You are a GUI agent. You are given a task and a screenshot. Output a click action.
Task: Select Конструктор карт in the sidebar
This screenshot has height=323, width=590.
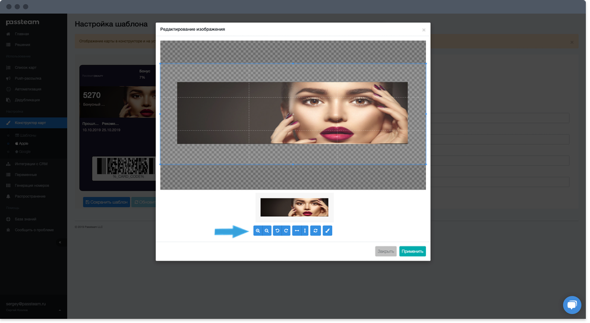[x=33, y=123]
